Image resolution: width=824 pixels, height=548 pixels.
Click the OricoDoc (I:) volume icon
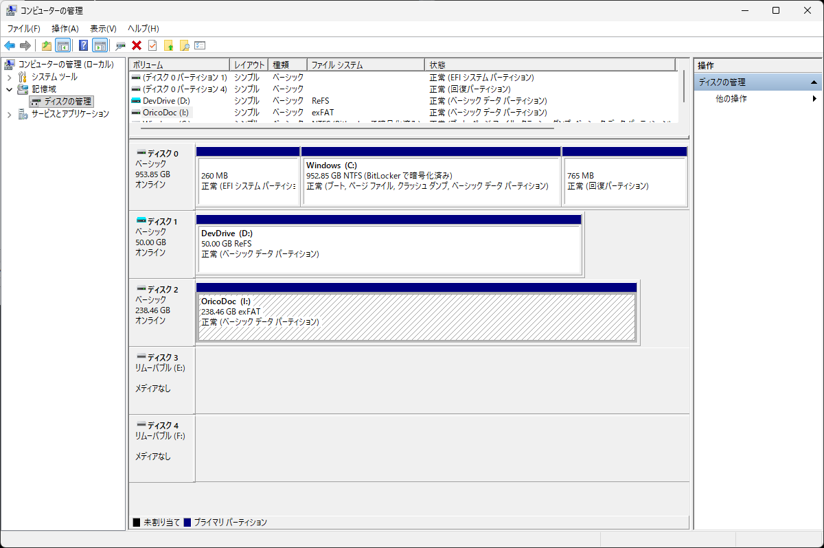click(x=134, y=112)
